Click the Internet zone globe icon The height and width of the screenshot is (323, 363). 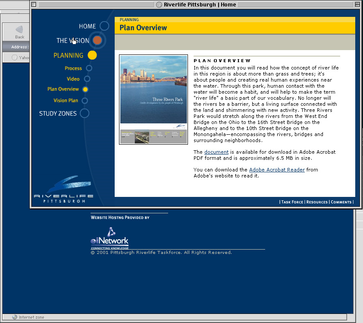coord(14,317)
